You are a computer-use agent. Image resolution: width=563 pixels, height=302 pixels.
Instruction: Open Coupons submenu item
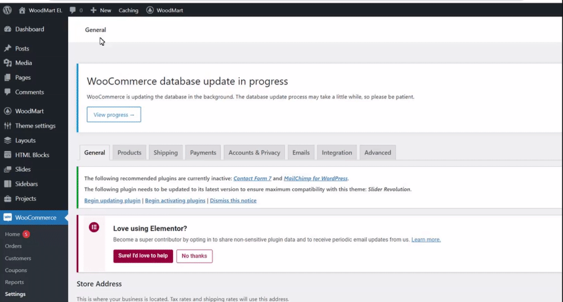point(16,270)
